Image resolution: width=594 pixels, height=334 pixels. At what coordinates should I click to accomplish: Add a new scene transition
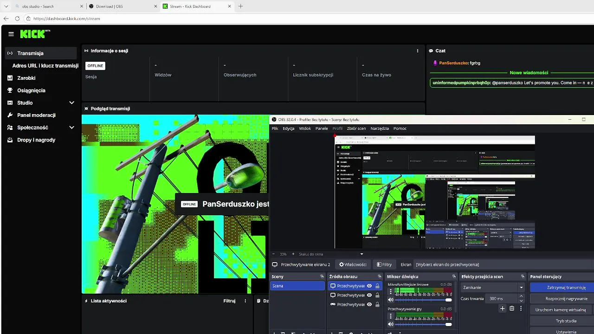[x=502, y=308]
